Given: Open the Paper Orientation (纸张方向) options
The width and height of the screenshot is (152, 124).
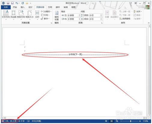Looking at the screenshot, I should pyautogui.click(x=21, y=15).
